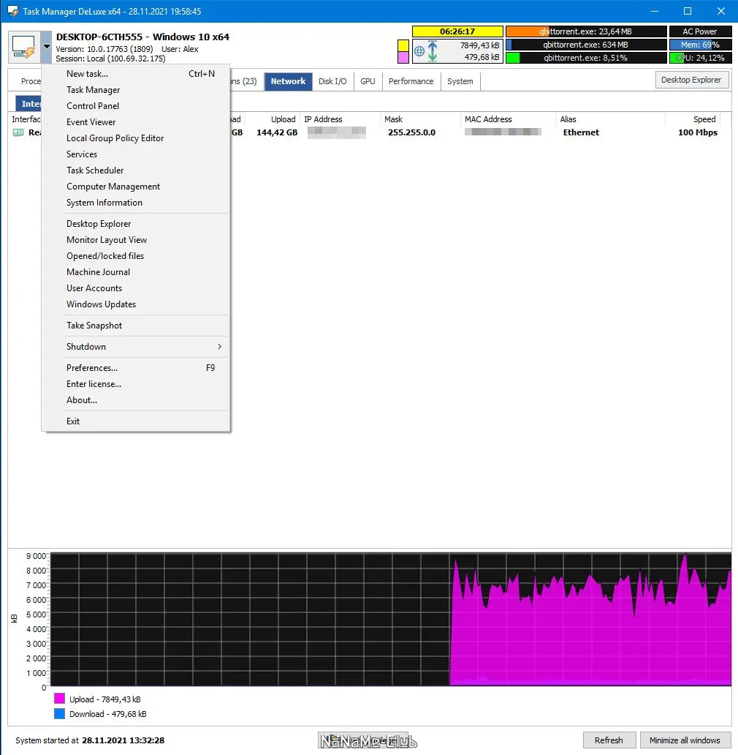Click the qbittorrent.exe 23,64 MB bar

[586, 31]
